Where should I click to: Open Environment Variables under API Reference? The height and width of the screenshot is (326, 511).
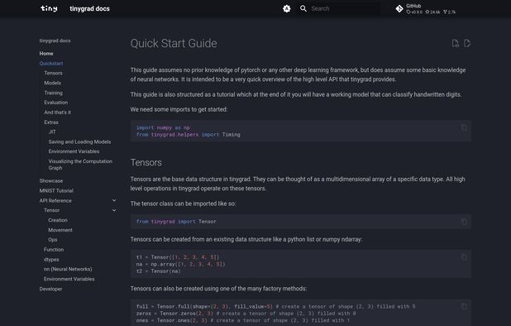69,279
